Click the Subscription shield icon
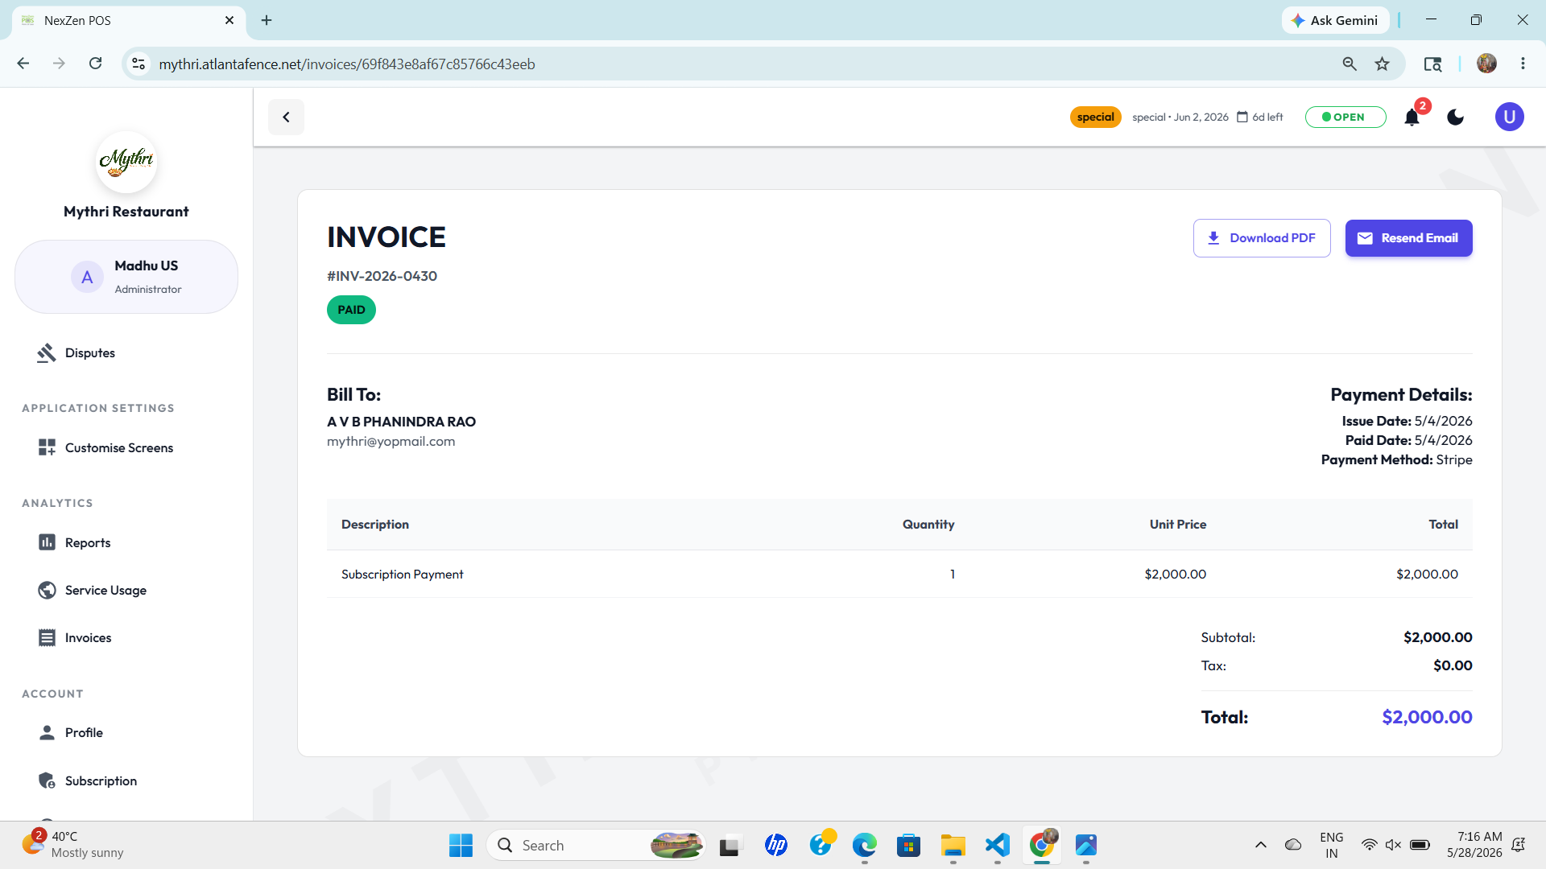Image resolution: width=1546 pixels, height=869 pixels. [x=47, y=780]
